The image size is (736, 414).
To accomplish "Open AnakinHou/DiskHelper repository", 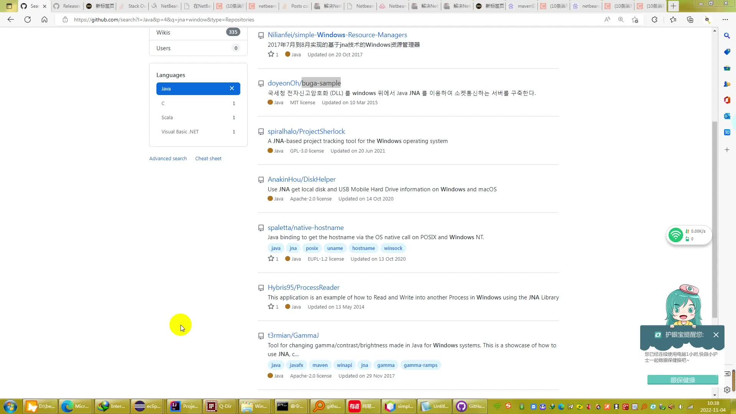I will [x=302, y=179].
